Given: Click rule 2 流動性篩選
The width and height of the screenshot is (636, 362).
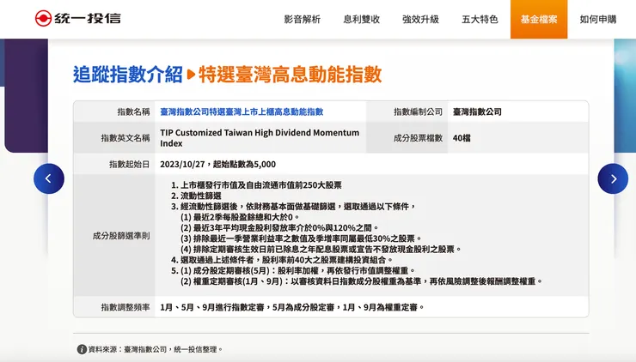Looking at the screenshot, I should point(196,196).
